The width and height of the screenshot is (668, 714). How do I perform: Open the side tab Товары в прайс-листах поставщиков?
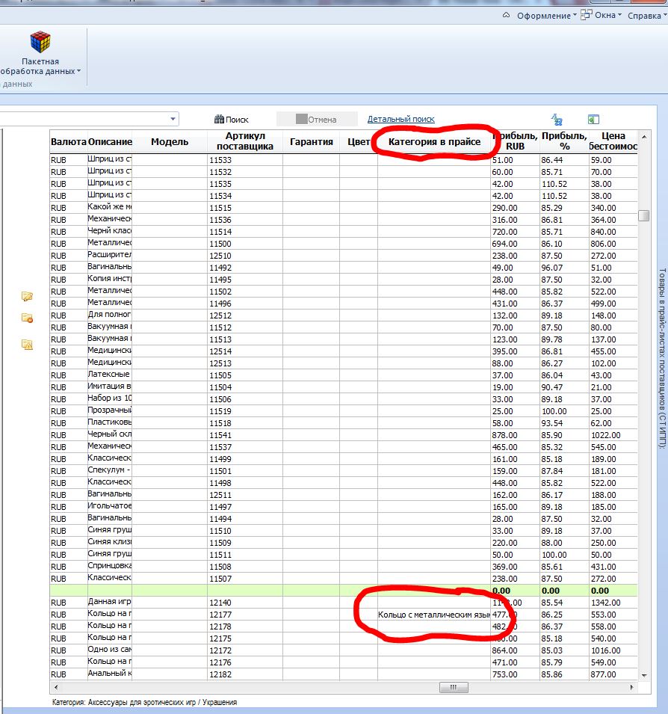[x=662, y=358]
